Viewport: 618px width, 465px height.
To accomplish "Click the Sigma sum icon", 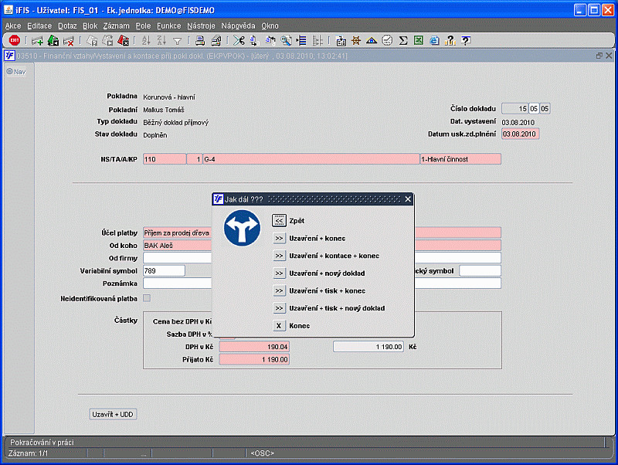I will [x=403, y=41].
